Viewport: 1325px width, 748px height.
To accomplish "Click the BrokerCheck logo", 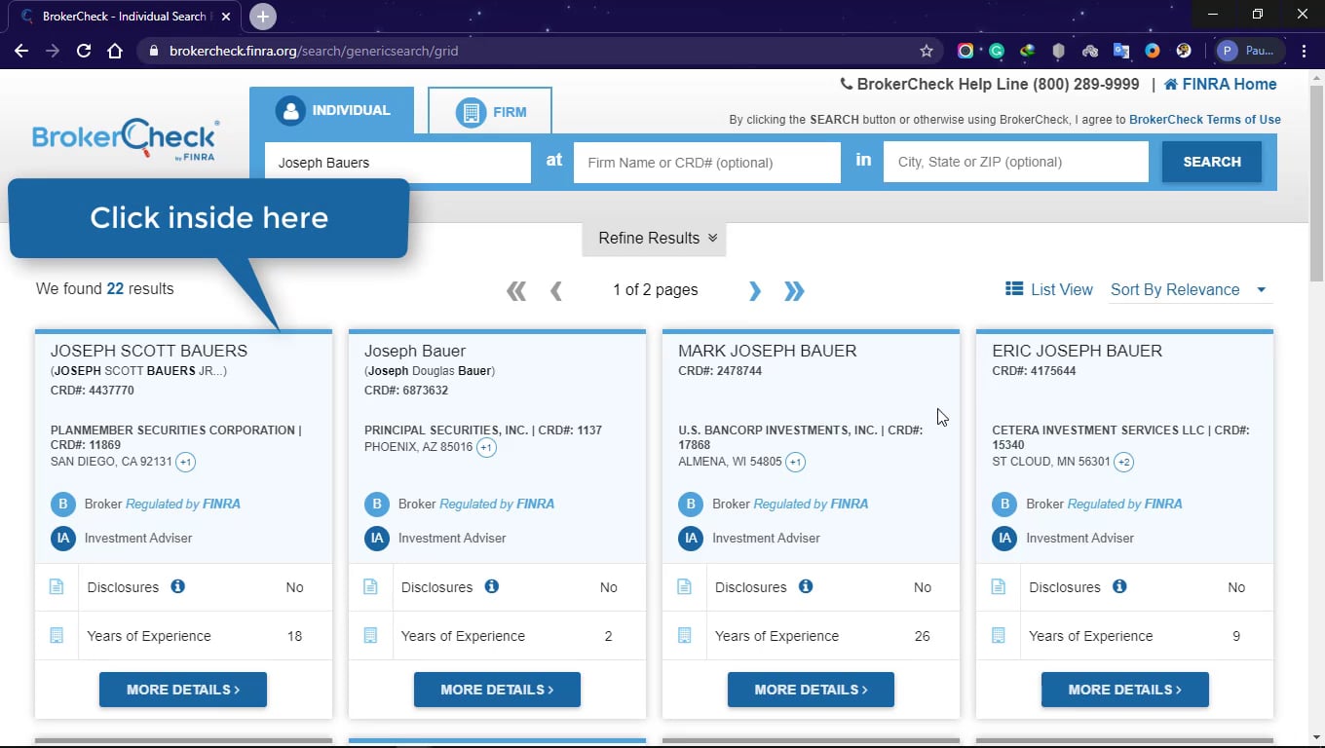I will pos(126,139).
